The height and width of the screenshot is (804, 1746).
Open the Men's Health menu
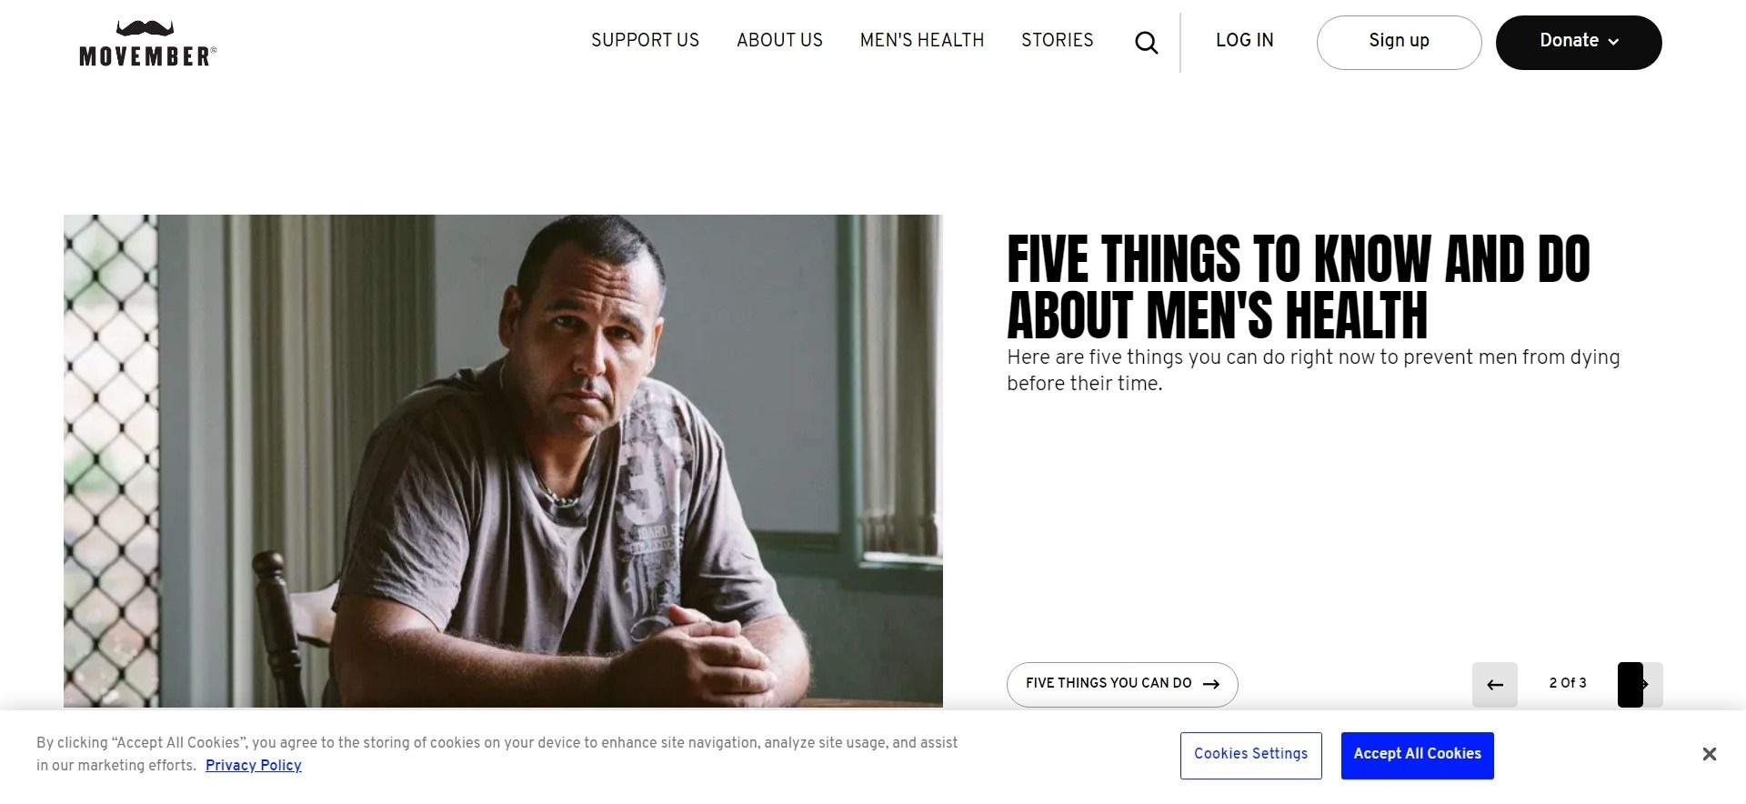click(922, 40)
